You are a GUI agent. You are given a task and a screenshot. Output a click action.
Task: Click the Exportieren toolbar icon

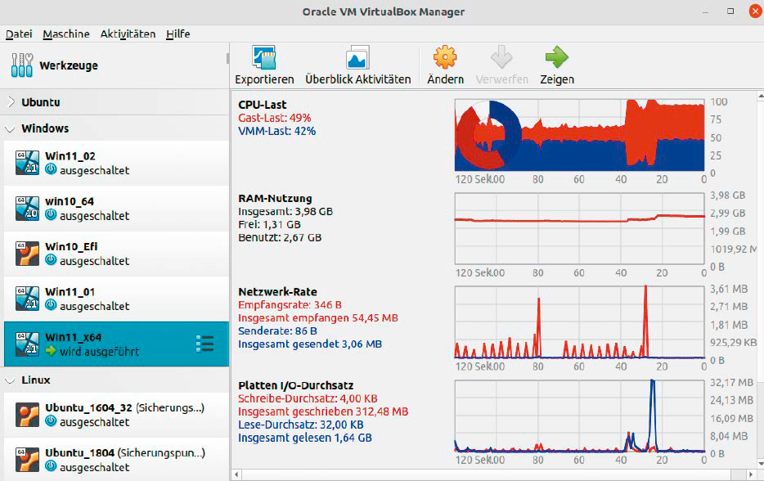tap(264, 57)
